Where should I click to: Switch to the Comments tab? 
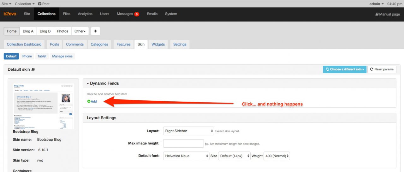pyautogui.click(x=75, y=44)
